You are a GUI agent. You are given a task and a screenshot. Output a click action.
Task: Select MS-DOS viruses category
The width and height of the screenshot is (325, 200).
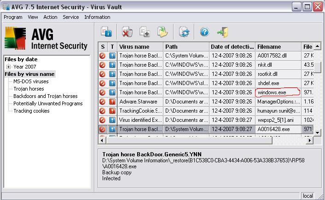[31, 81]
